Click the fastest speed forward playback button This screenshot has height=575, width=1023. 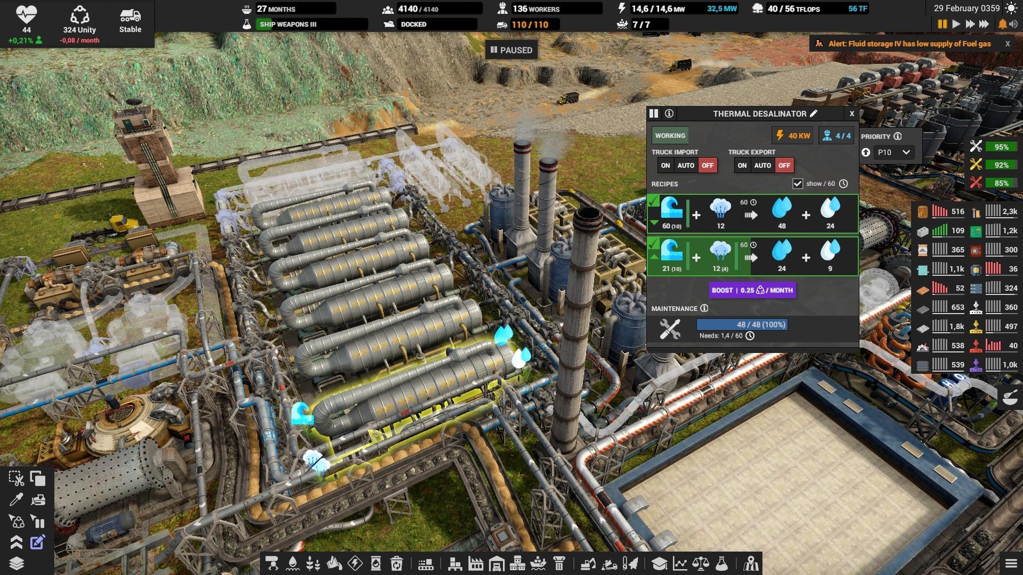[984, 24]
